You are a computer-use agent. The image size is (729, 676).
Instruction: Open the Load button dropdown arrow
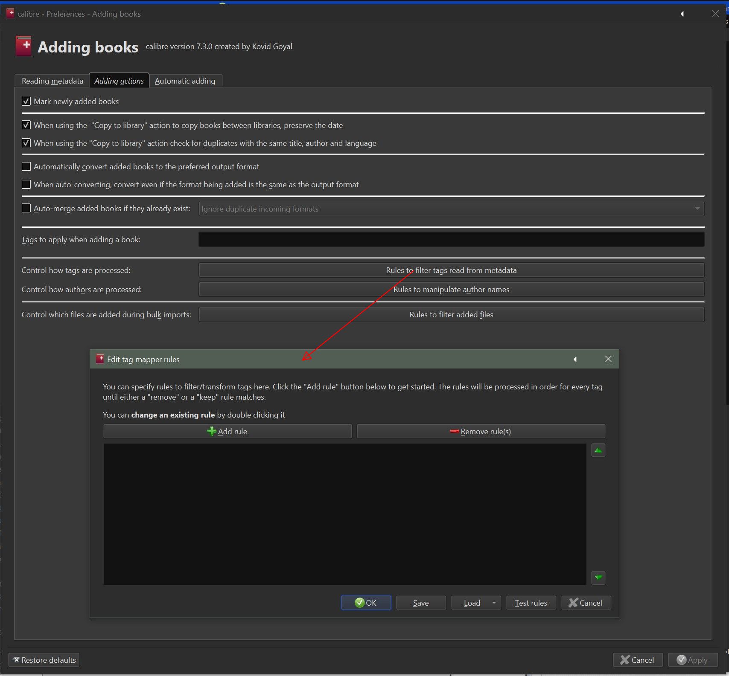coord(494,603)
